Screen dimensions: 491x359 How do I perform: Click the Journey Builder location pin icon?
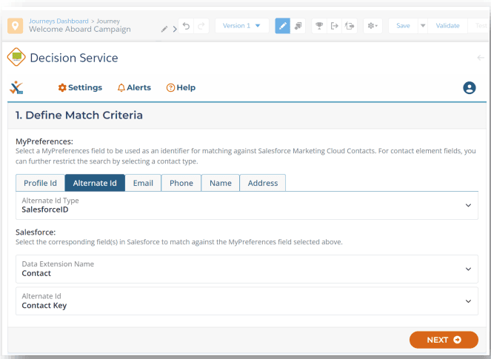(x=15, y=26)
